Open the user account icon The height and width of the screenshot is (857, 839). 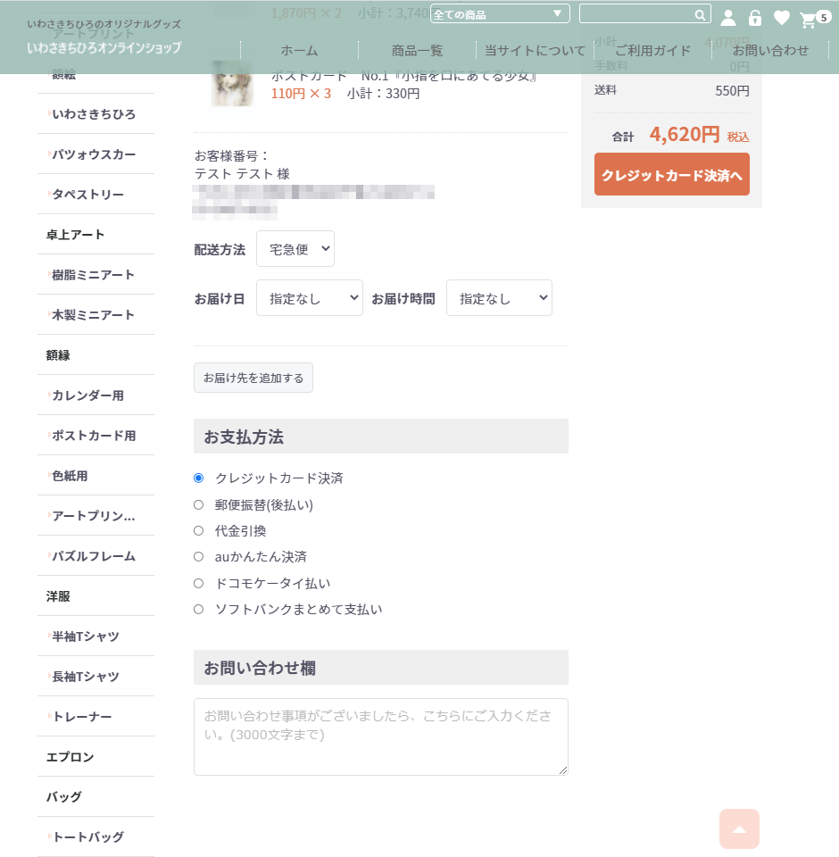[x=728, y=18]
